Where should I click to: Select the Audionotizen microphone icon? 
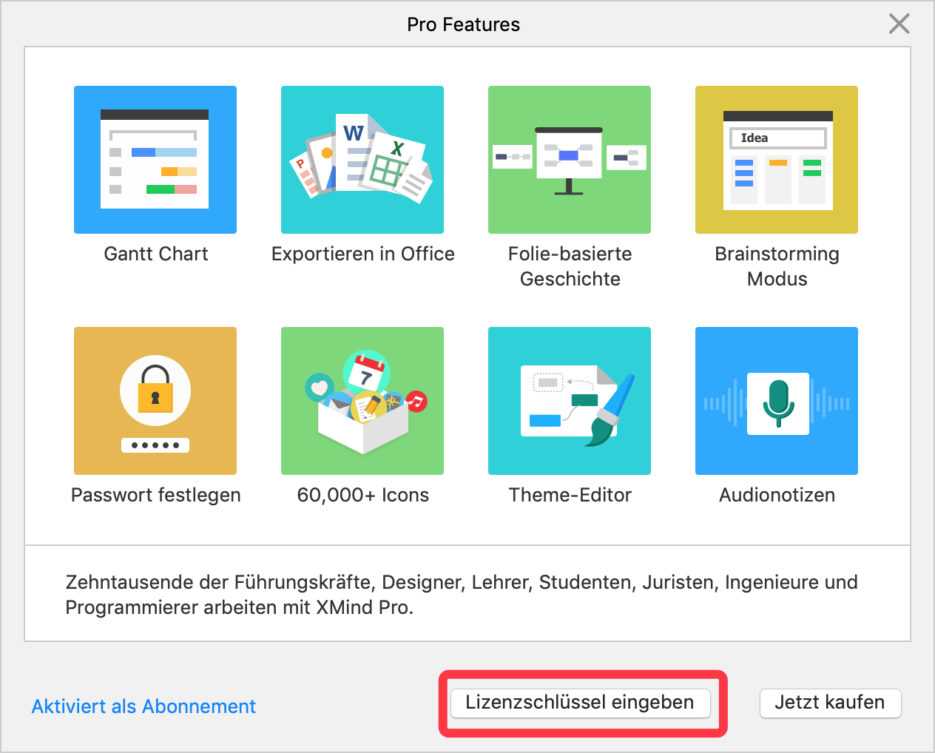(777, 401)
